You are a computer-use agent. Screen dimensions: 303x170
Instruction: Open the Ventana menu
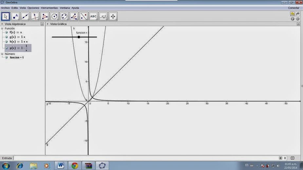65,8
